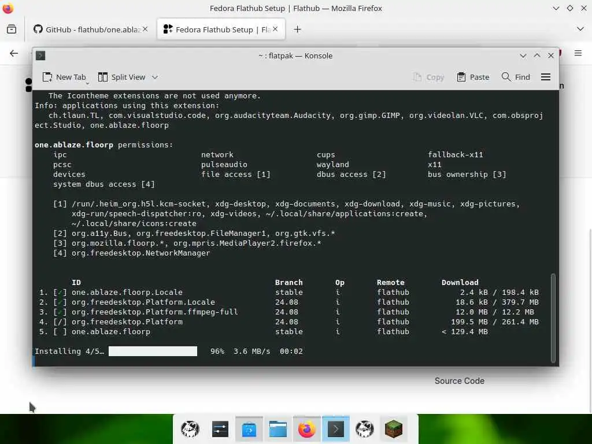This screenshot has width=592, height=444.
Task: Go back in Firefox
Action: [x=14, y=53]
